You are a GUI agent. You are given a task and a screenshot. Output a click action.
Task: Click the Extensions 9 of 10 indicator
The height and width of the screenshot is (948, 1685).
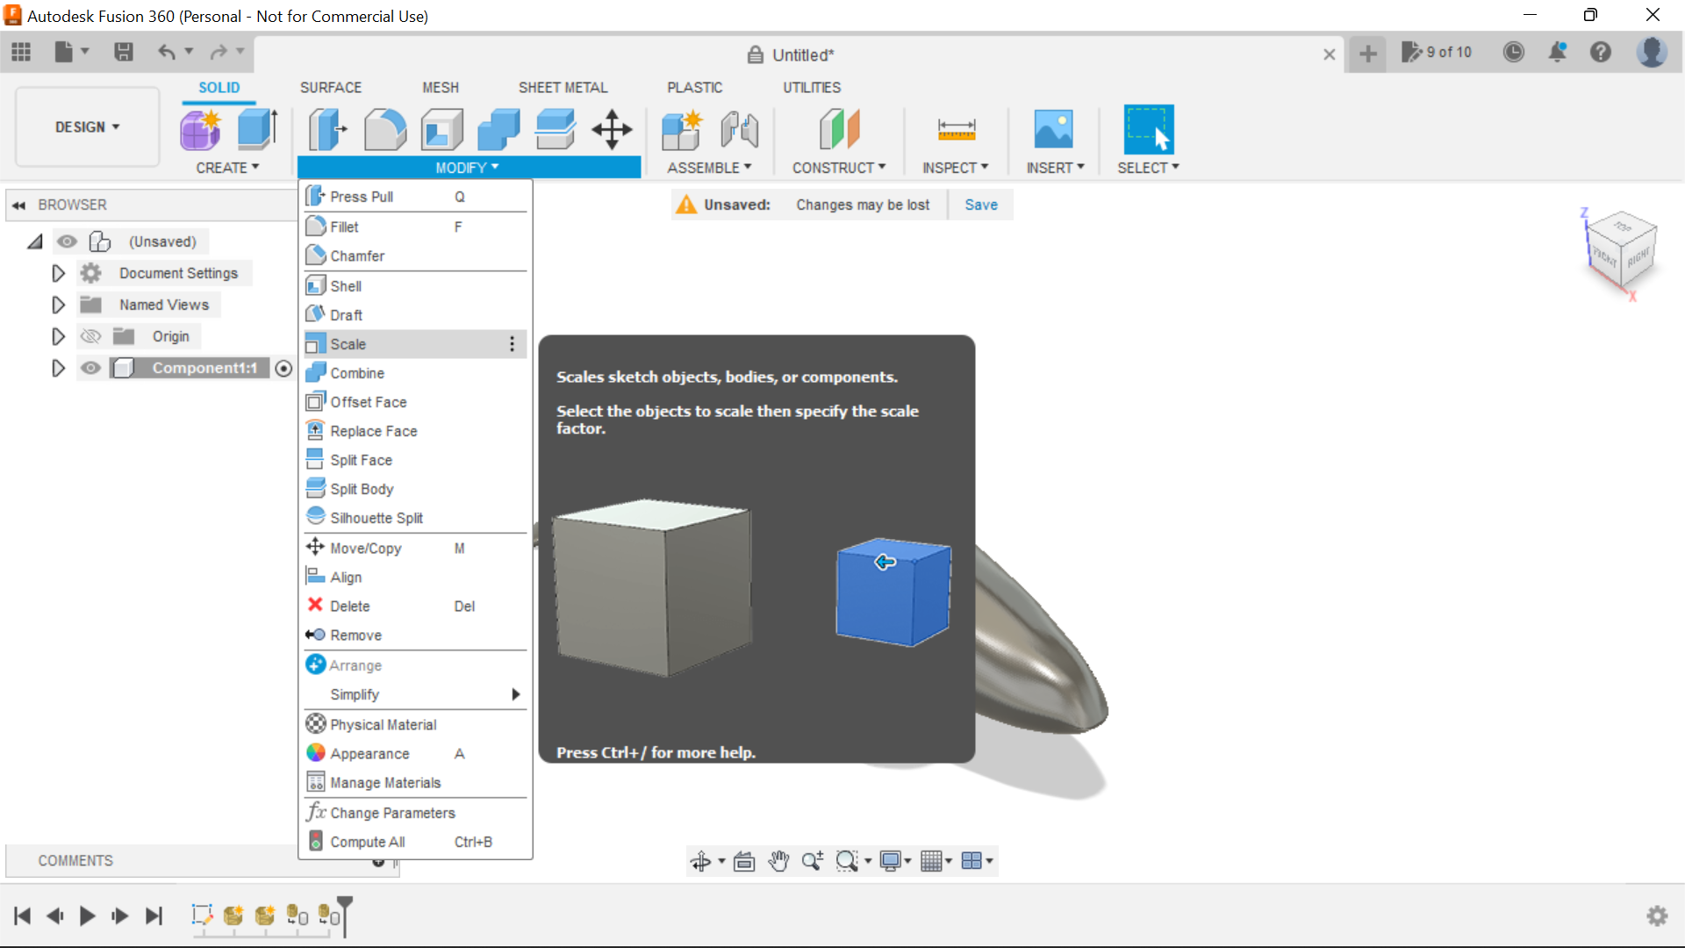(1438, 52)
